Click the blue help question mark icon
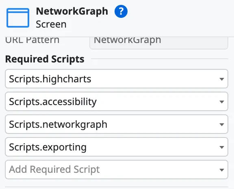Screen dimensions: 234x189 (121, 11)
